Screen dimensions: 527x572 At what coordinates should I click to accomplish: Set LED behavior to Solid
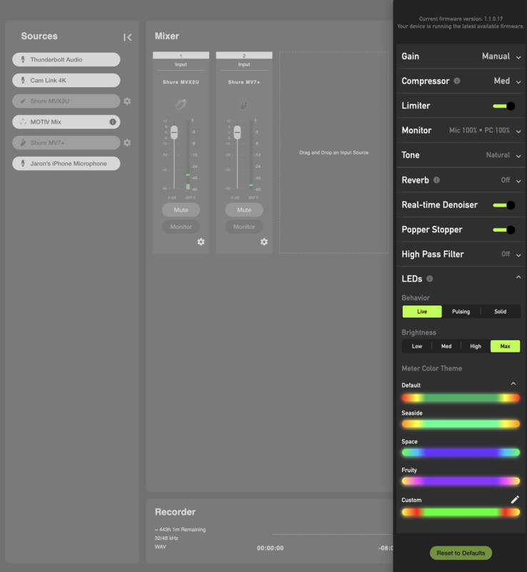coord(501,312)
